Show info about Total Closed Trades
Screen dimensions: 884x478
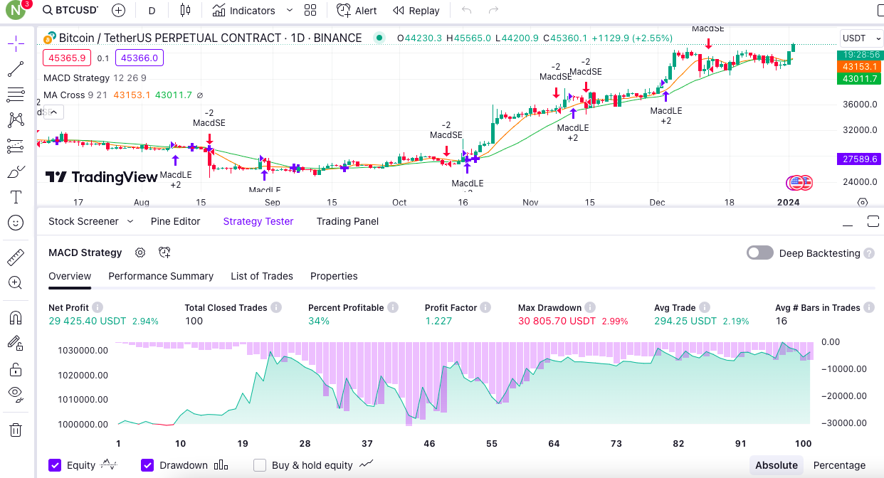[x=276, y=307]
